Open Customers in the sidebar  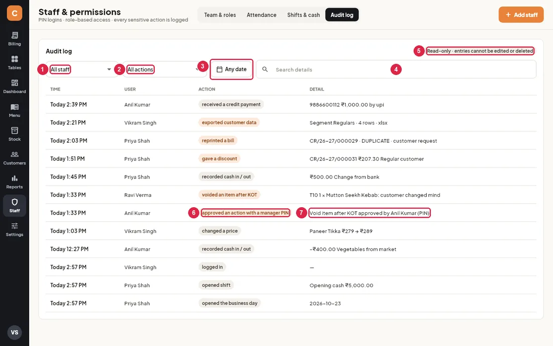click(x=15, y=158)
